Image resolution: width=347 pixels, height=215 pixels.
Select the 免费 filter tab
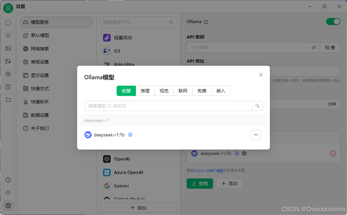pyautogui.click(x=202, y=91)
